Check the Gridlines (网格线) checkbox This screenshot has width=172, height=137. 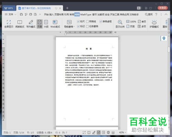(87, 21)
